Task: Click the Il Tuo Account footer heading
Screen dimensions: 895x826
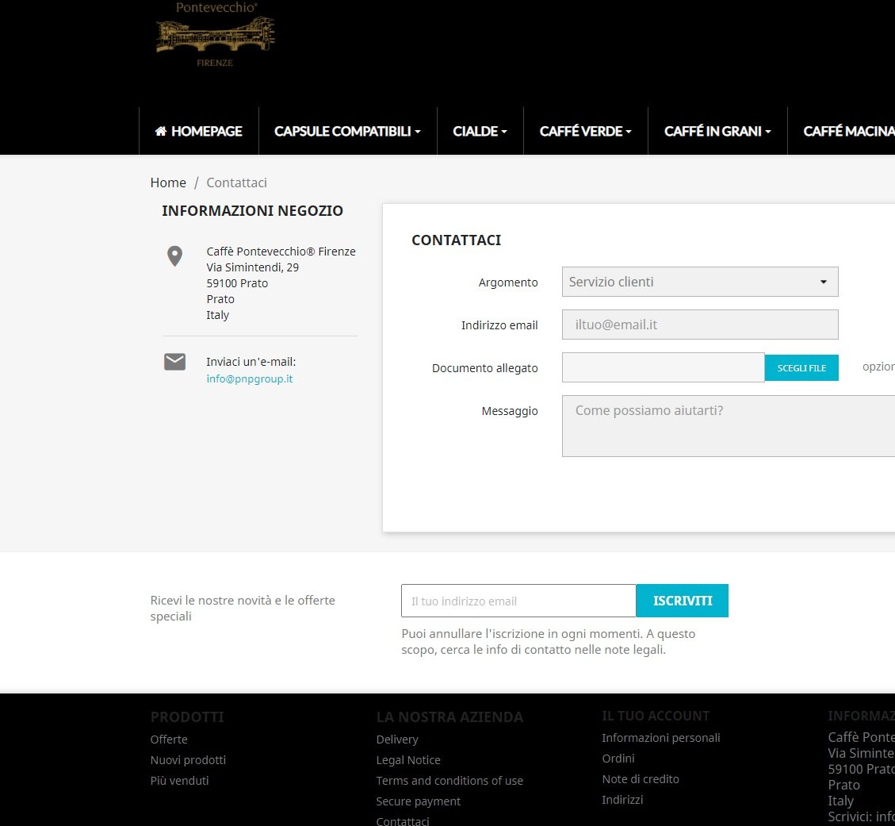Action: pos(656,716)
